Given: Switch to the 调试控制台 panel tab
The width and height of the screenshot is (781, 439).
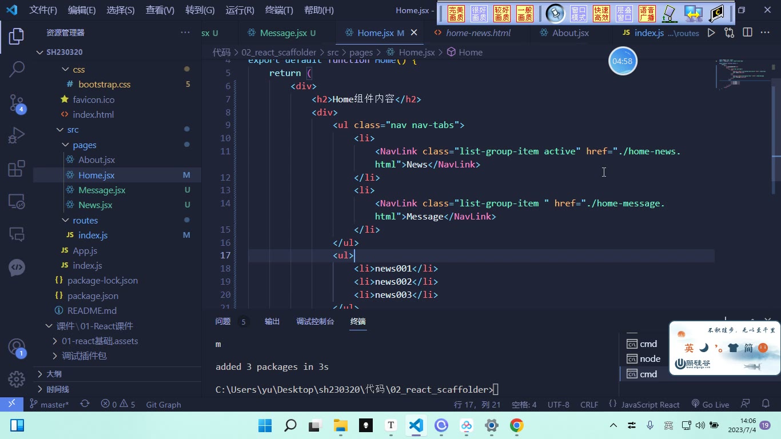Looking at the screenshot, I should pos(315,322).
